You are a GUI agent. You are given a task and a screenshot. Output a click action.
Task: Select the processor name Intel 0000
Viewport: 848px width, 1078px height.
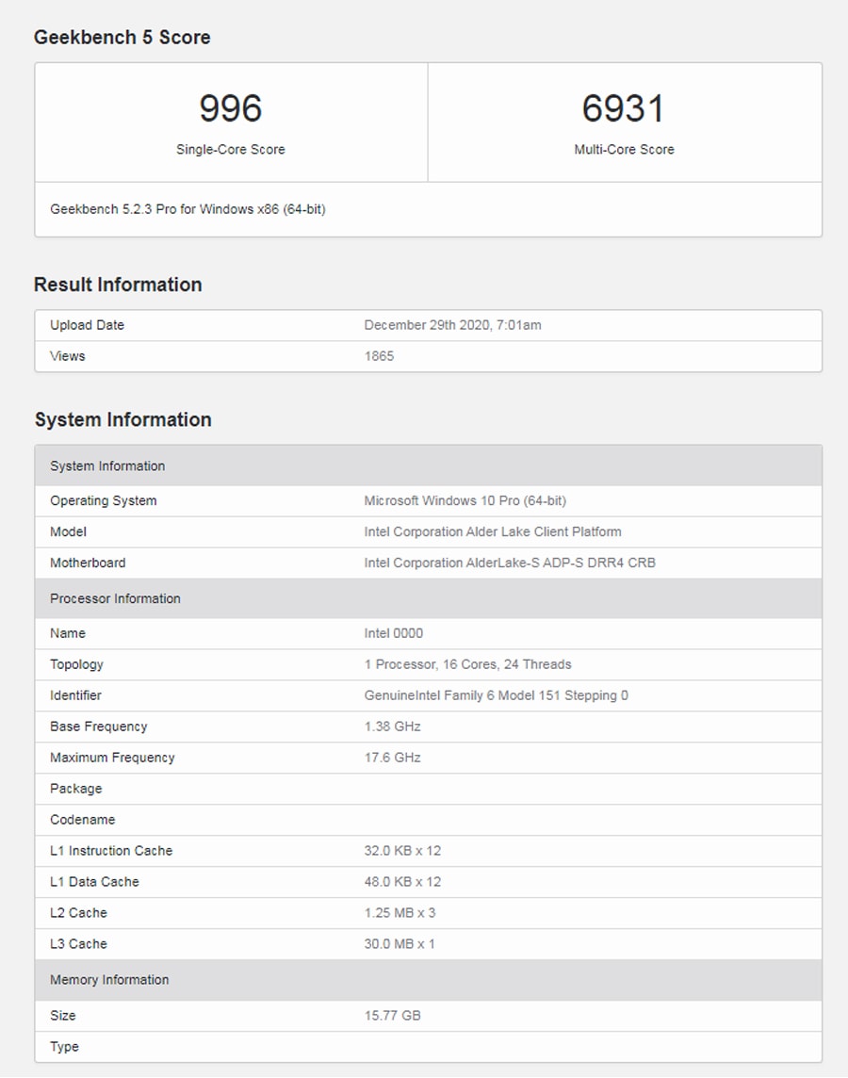(393, 633)
